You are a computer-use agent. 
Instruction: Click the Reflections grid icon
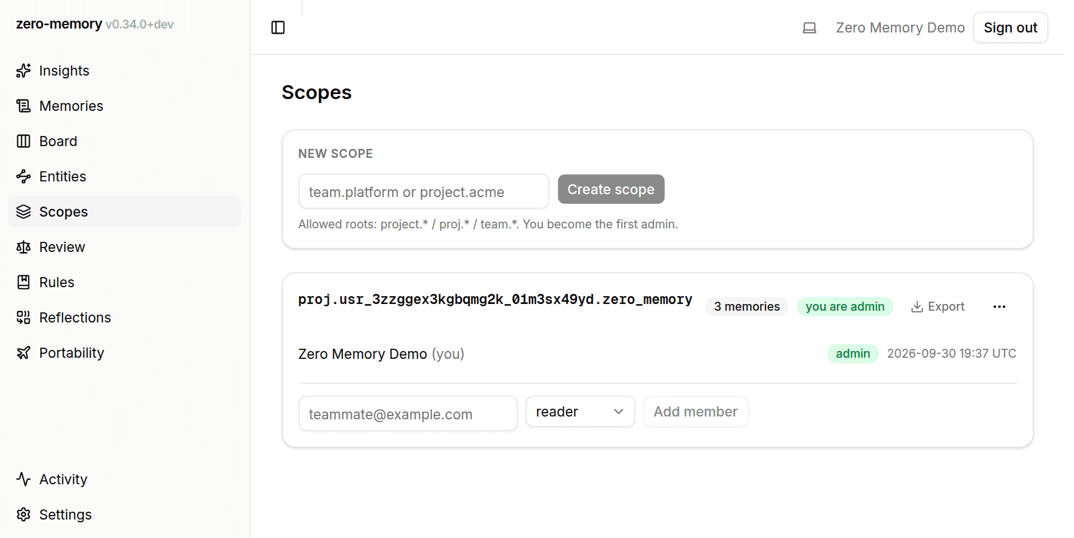[x=23, y=317]
